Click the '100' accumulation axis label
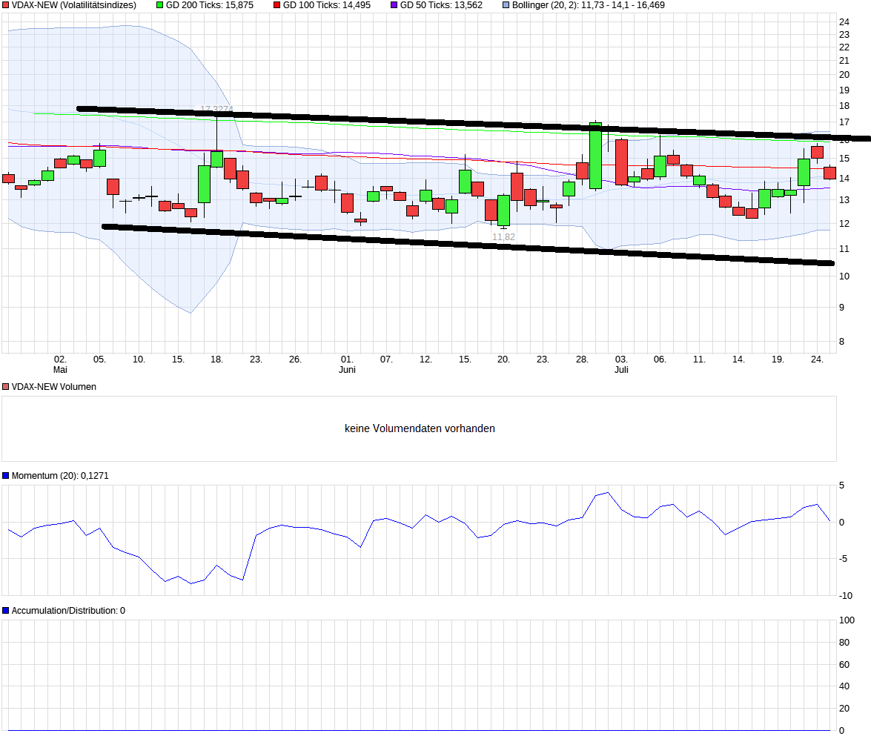This screenshot has height=739, width=871. pos(847,620)
